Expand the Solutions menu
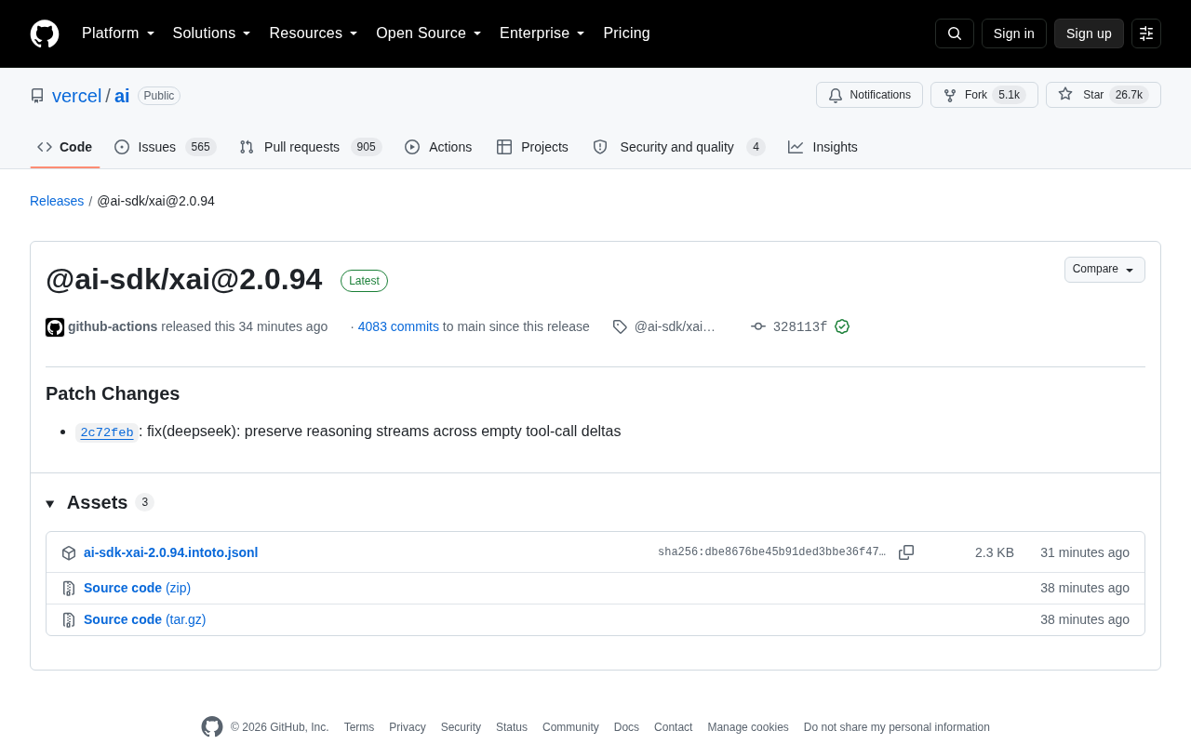The height and width of the screenshot is (744, 1191). pos(212,33)
